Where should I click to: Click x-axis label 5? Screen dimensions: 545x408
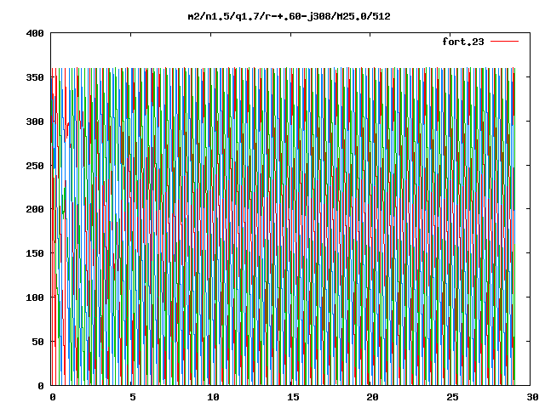click(x=133, y=397)
